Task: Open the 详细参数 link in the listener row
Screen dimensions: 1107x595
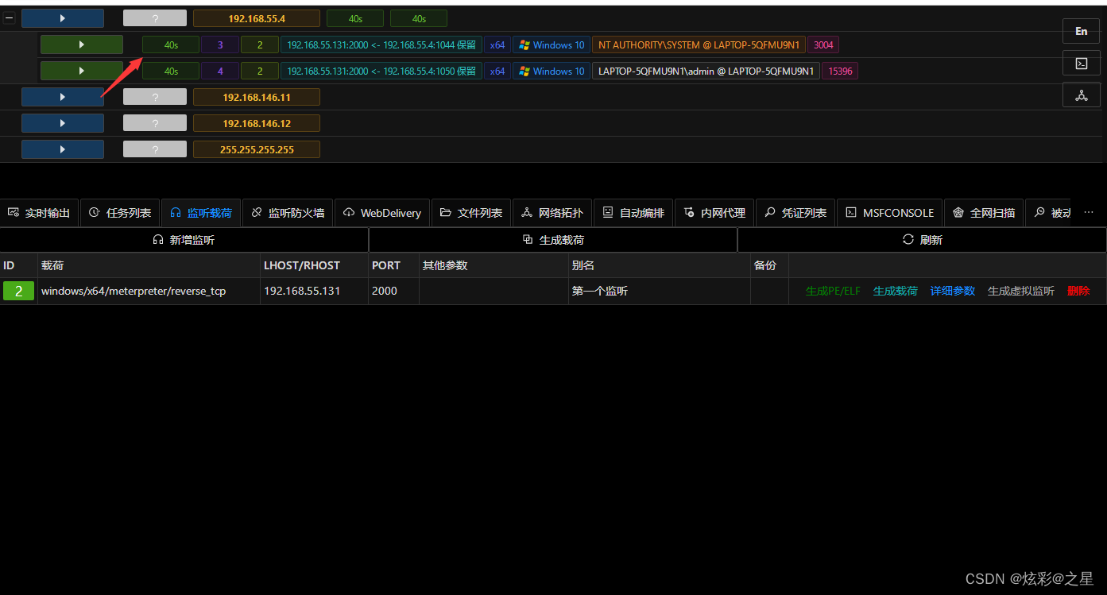Action: click(x=953, y=292)
